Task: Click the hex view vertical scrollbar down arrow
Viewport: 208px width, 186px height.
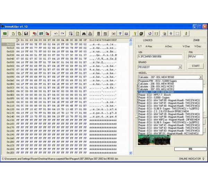Action: click(x=131, y=152)
